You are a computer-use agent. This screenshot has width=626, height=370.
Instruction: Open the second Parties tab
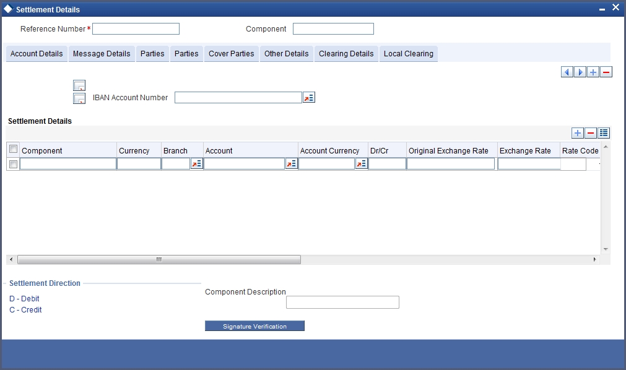point(186,54)
